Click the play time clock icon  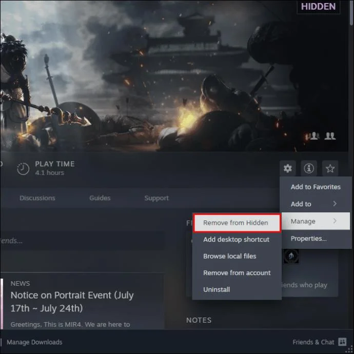pos(23,169)
